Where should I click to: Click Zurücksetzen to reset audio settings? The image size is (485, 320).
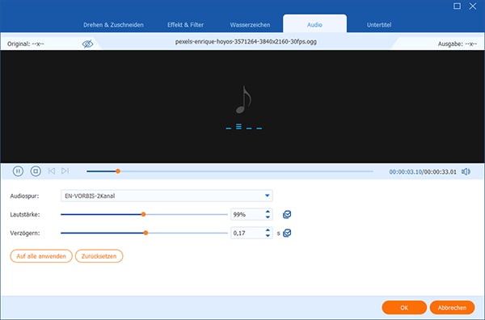pos(99,256)
